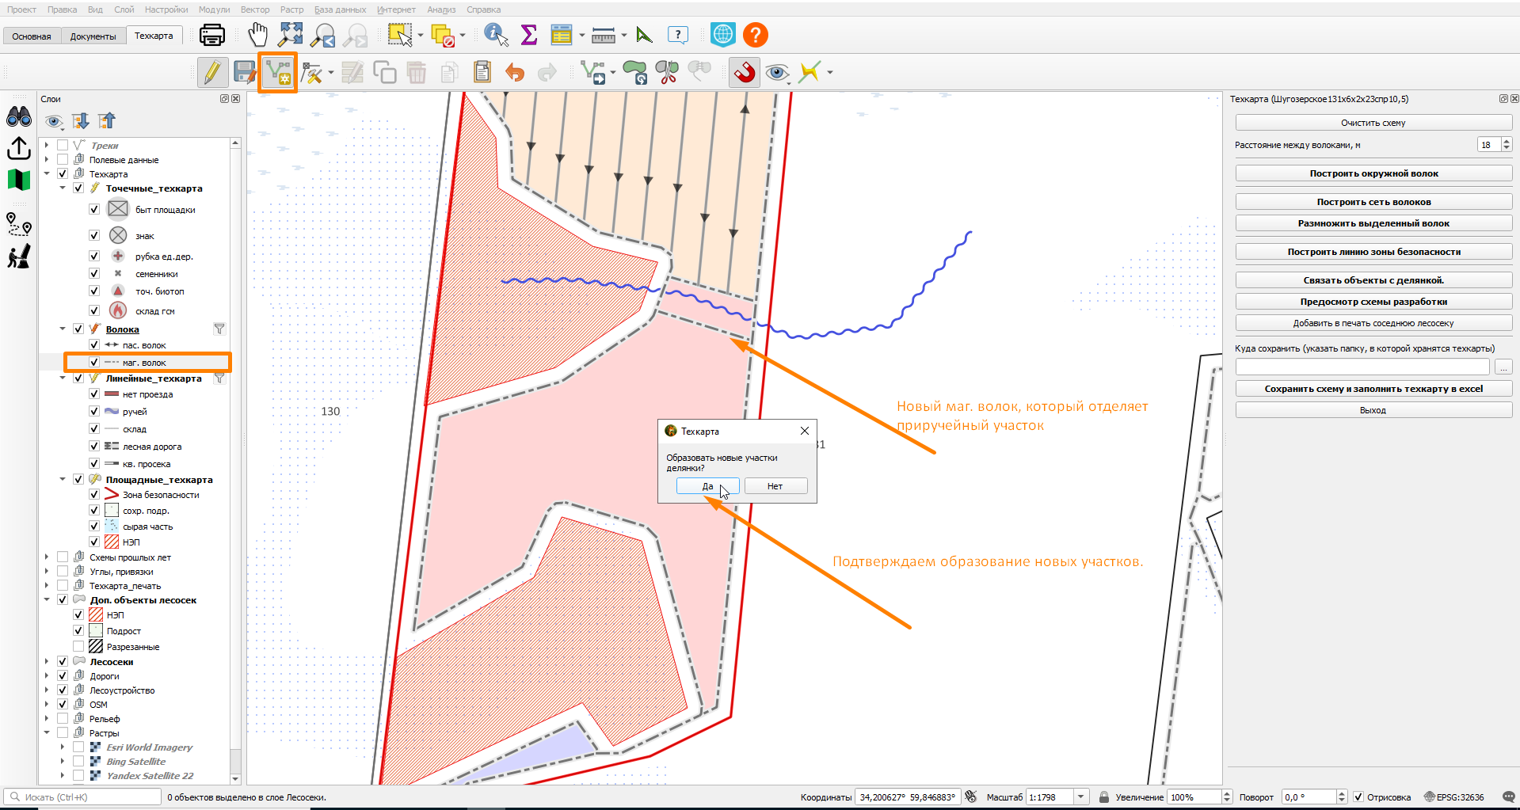Open the Масштаб scale dropdown
This screenshot has height=810, width=1520.
[1080, 797]
